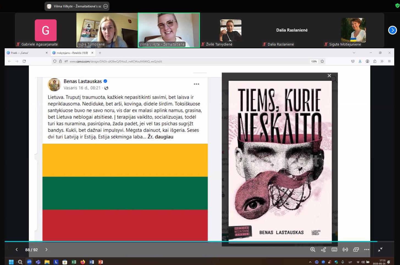Select Živilė Tarvydienė video tile
Screen dimensions: 400x265
pyautogui.click(x=230, y=30)
